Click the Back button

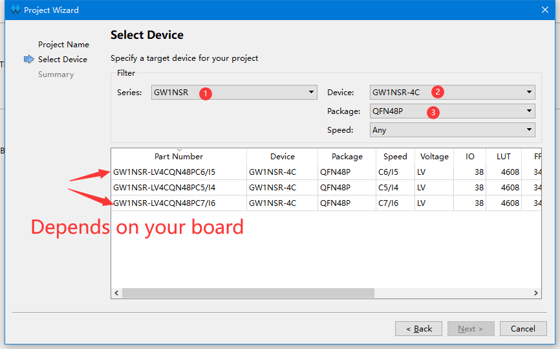[418, 329]
